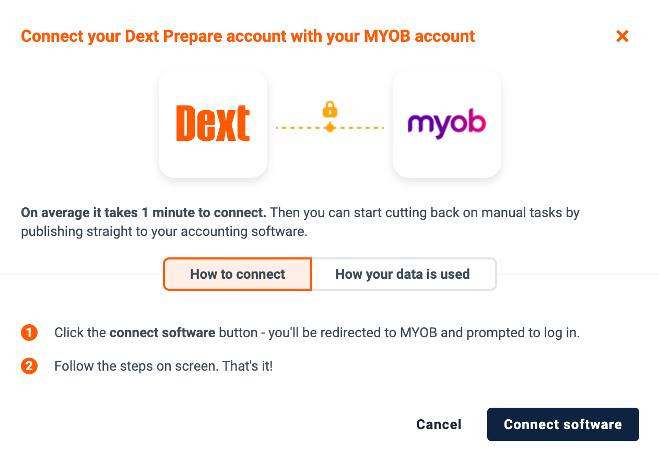Click the padlock icon between the logos
Screen dimensions: 659x462
(329, 110)
